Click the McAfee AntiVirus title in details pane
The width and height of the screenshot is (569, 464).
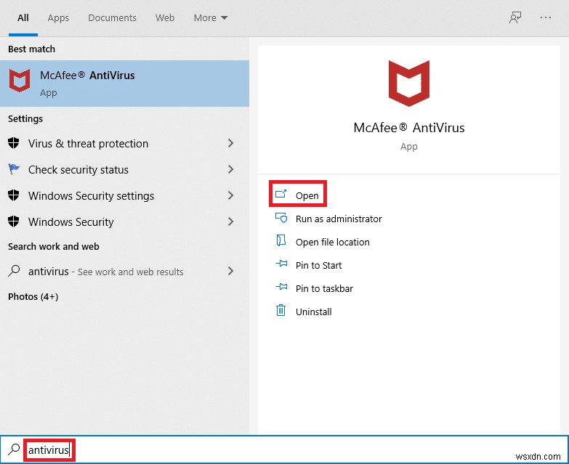point(409,128)
